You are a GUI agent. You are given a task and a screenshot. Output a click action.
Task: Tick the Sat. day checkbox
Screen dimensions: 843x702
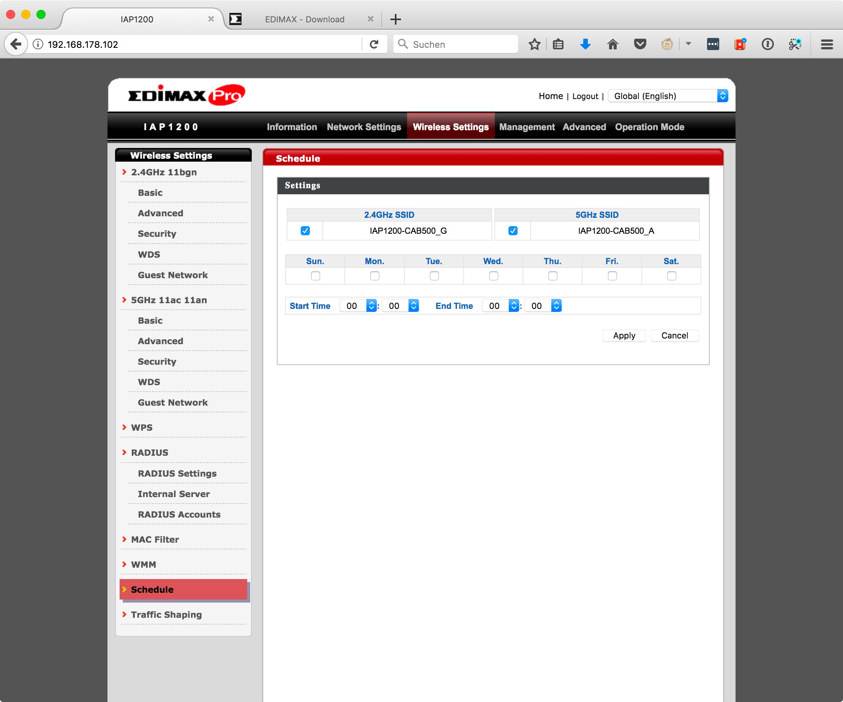(x=671, y=276)
